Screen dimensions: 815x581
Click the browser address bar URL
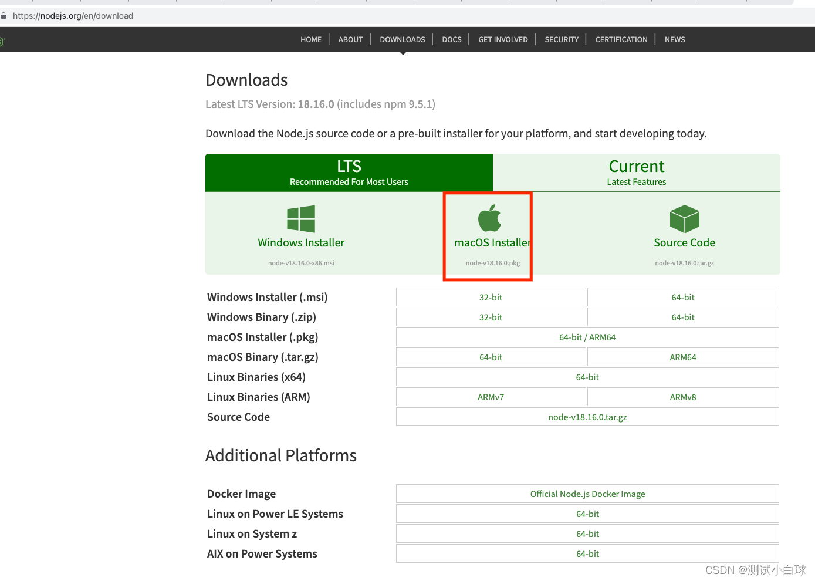(x=73, y=16)
